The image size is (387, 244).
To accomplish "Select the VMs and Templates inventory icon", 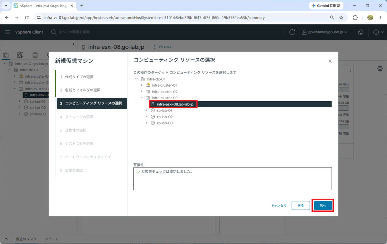I will 20,55.
